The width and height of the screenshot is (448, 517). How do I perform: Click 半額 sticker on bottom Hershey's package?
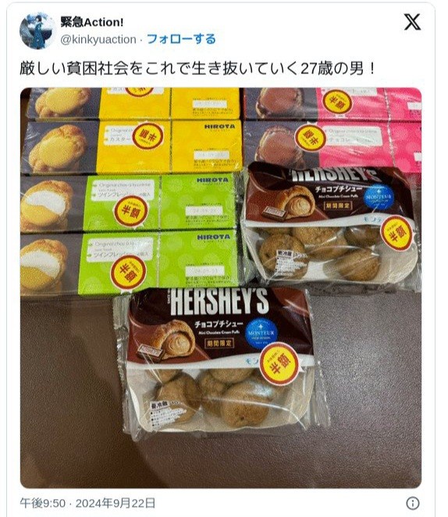(279, 363)
